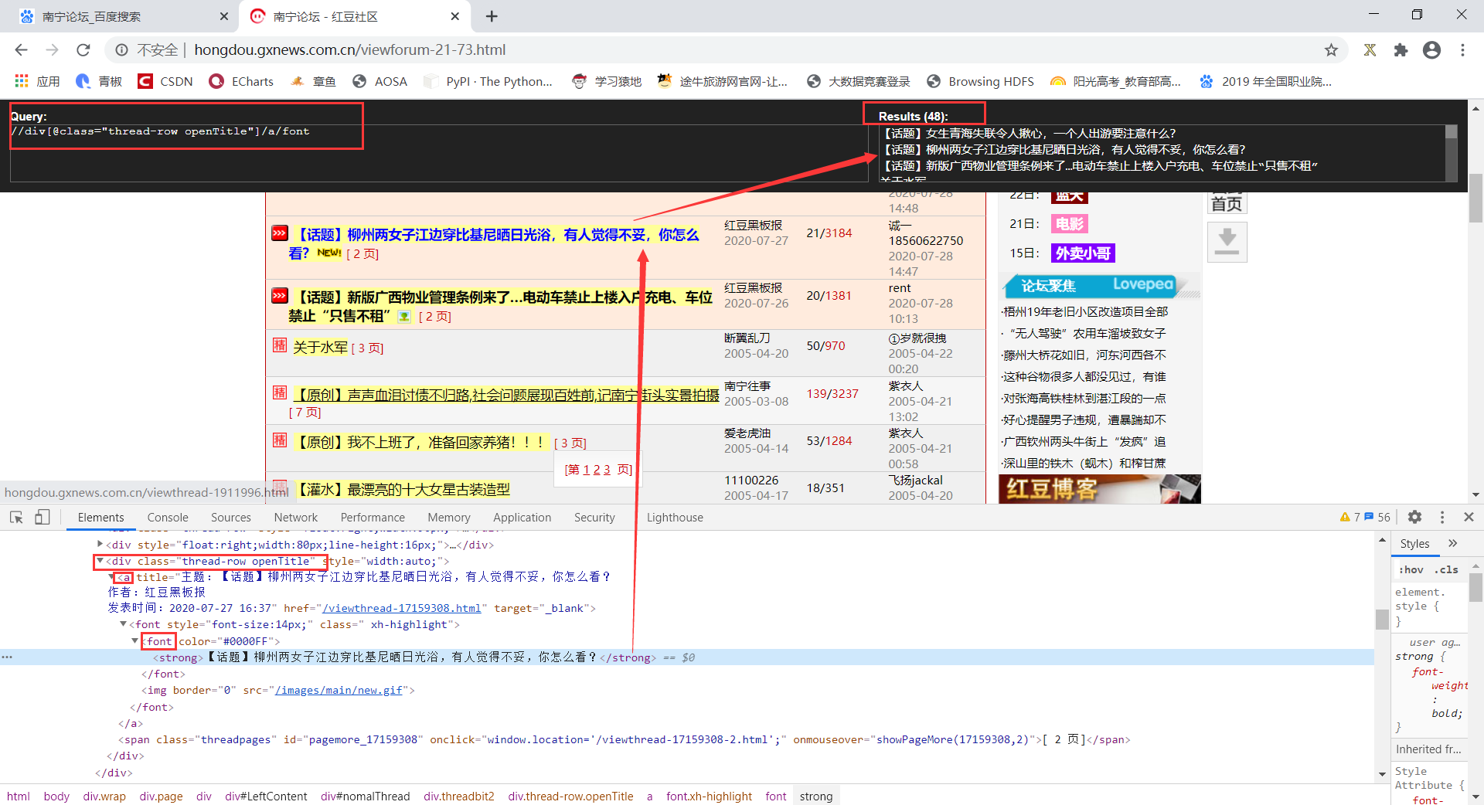Toggle the :hov element state button
Screen dimensions: 1484x805
1411,569
